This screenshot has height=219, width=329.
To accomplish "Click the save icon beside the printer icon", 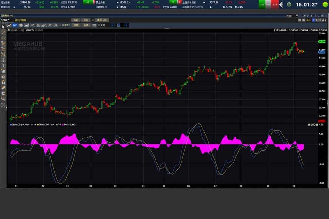I will click(x=300, y=20).
